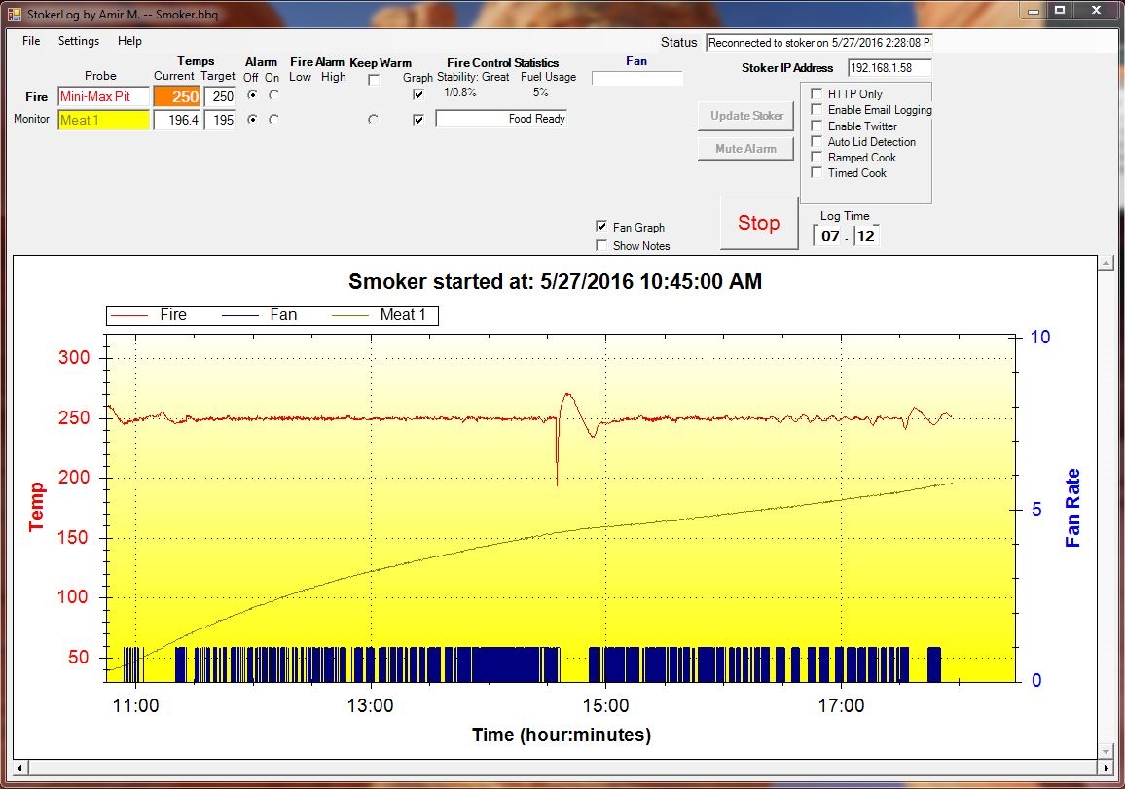Select Alarm Off radio for Meat 1
The height and width of the screenshot is (789, 1125).
pyautogui.click(x=252, y=119)
